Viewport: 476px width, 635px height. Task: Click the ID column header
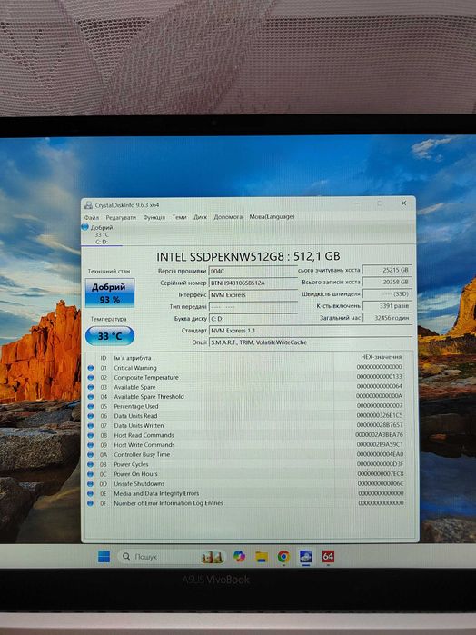104,358
